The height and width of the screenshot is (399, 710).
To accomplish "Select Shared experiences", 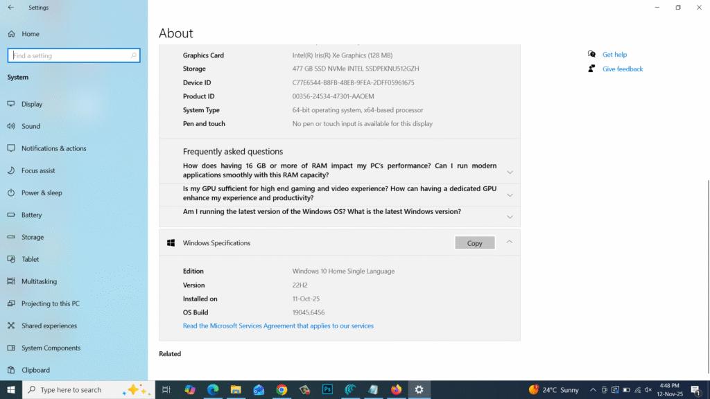I will (x=49, y=326).
